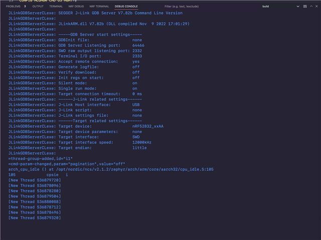Click the 'Target device: nRF52832_xxAA' line
Image resolution: width=321 pixels, height=240 pixels.
click(86, 126)
